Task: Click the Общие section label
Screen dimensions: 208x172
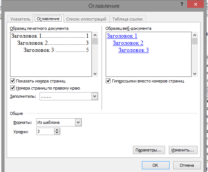Action: point(16,113)
